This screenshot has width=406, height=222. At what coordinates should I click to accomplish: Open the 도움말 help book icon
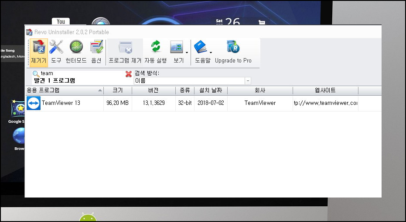pos(201,48)
